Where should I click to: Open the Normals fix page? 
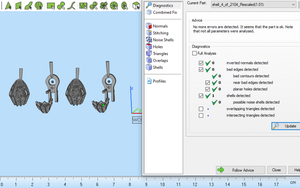click(x=160, y=26)
